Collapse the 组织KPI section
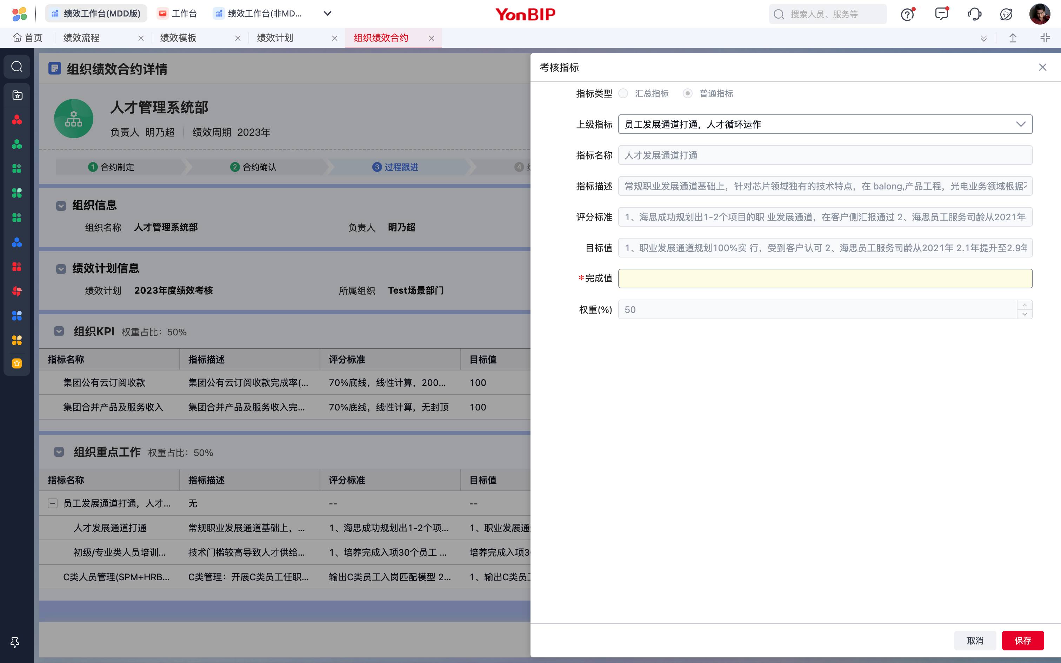The height and width of the screenshot is (663, 1061). [59, 331]
